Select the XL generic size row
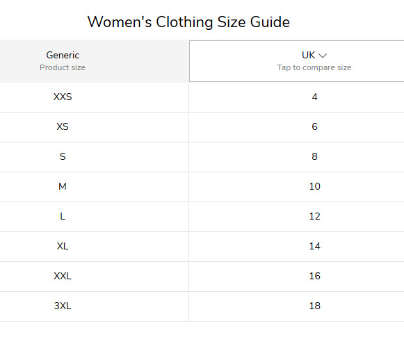This screenshot has height=346, width=404. coord(202,247)
